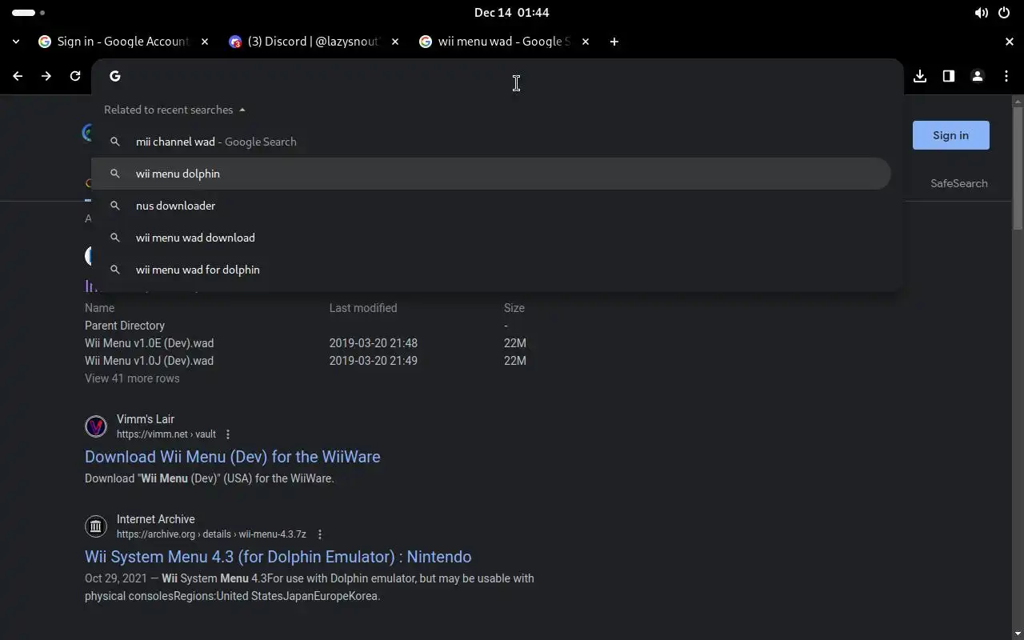Image resolution: width=1024 pixels, height=640 pixels.
Task: Click the blue Sign in button
Action: [x=950, y=135]
